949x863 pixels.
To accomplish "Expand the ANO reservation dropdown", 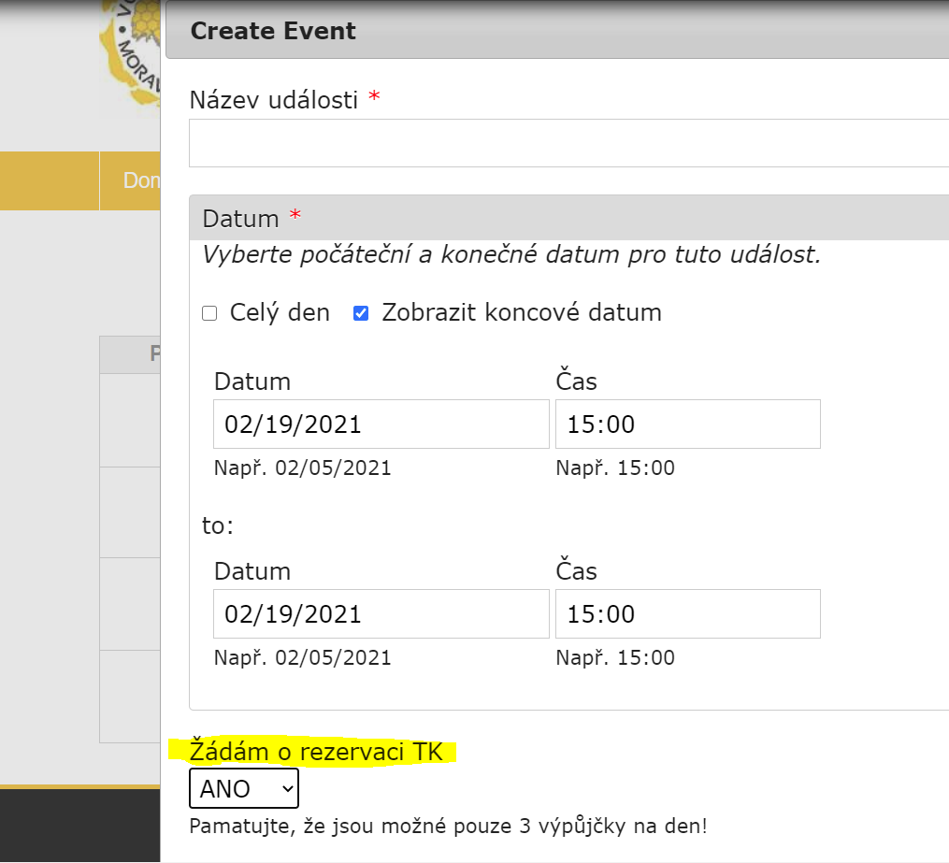I will point(243,789).
